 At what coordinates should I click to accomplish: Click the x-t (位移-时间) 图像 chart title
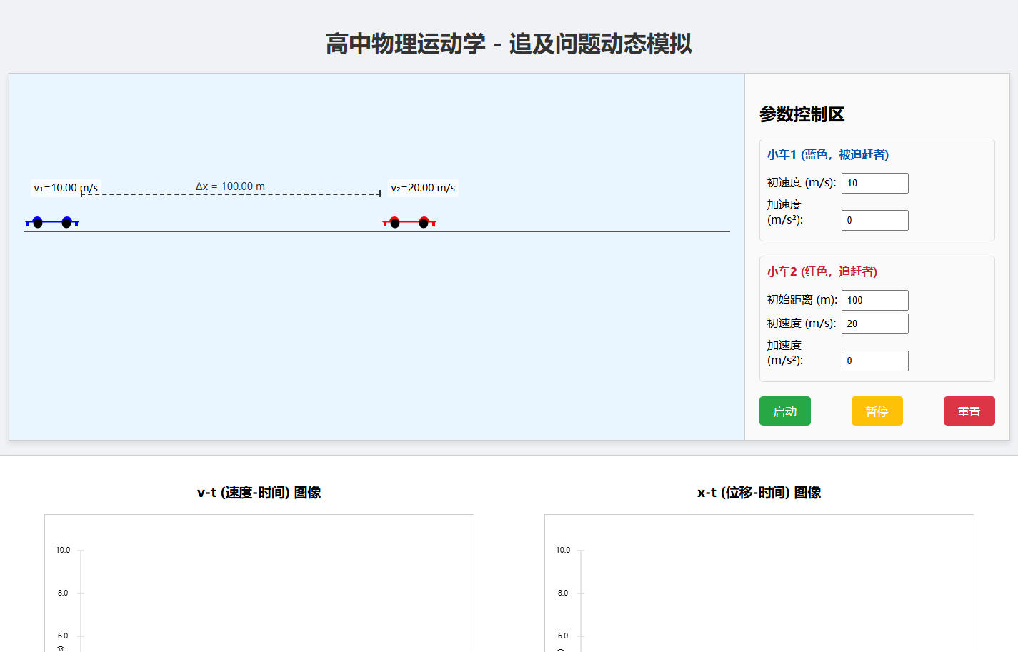(x=759, y=493)
